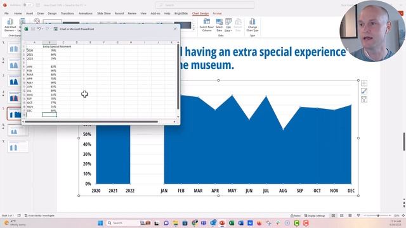This screenshot has height=228, width=406.
Task: Click the PowerPoint title bar search box
Action: pyautogui.click(x=204, y=5)
